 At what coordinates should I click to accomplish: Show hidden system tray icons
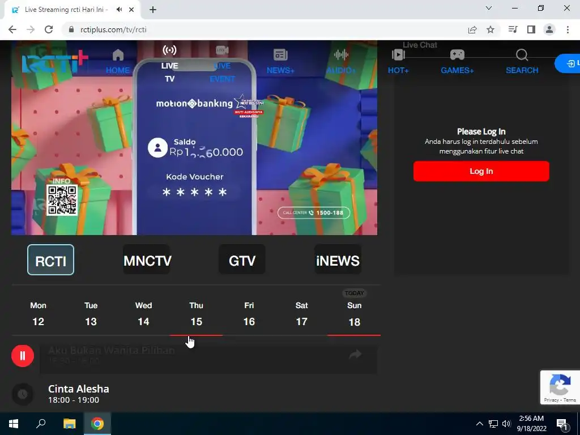479,424
